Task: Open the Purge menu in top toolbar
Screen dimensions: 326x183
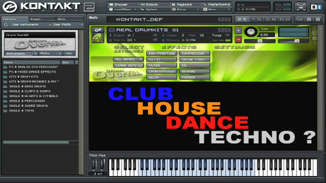Action: click(x=185, y=9)
